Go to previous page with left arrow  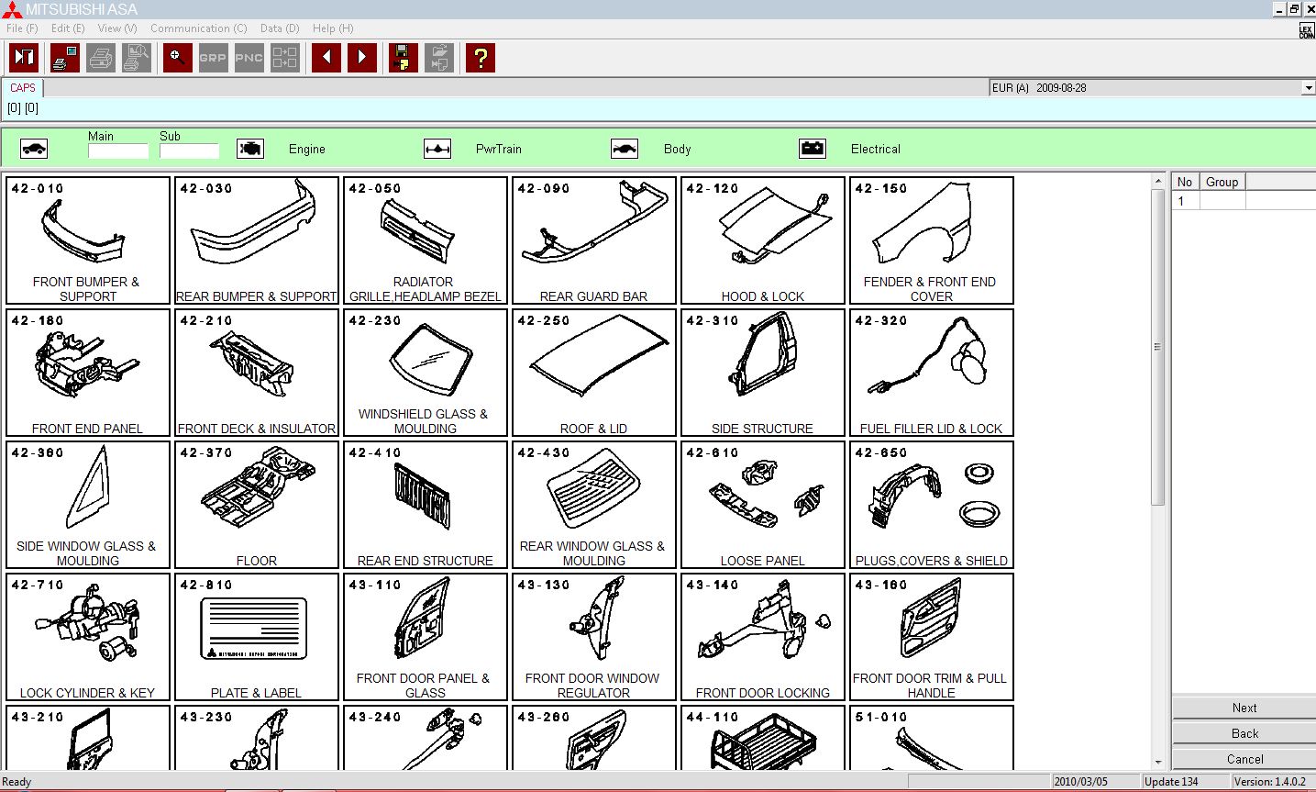click(x=326, y=58)
